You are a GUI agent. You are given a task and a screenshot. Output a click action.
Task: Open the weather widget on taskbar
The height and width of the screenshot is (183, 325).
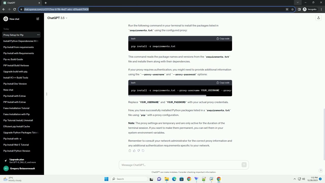pyautogui.click(x=12, y=179)
